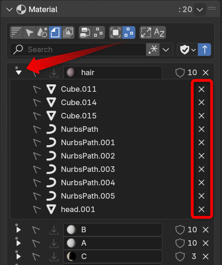Click the mesh triangle icon of Cube.014
Screen dimensions: 222x265
pos(51,102)
